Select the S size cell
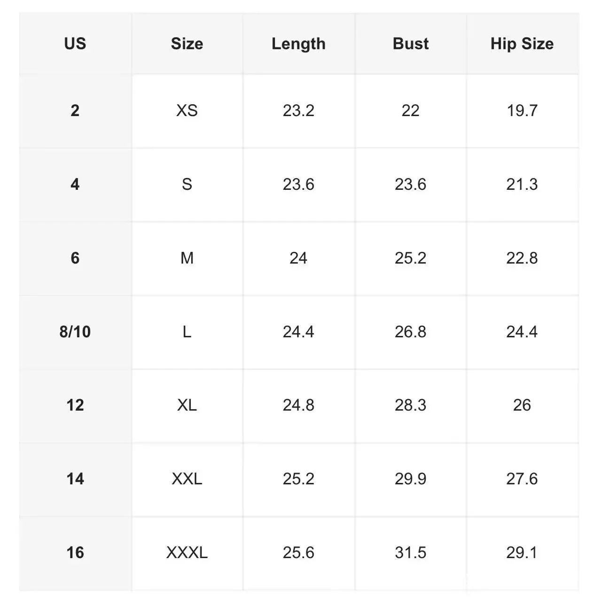The image size is (601, 605). pyautogui.click(x=187, y=184)
